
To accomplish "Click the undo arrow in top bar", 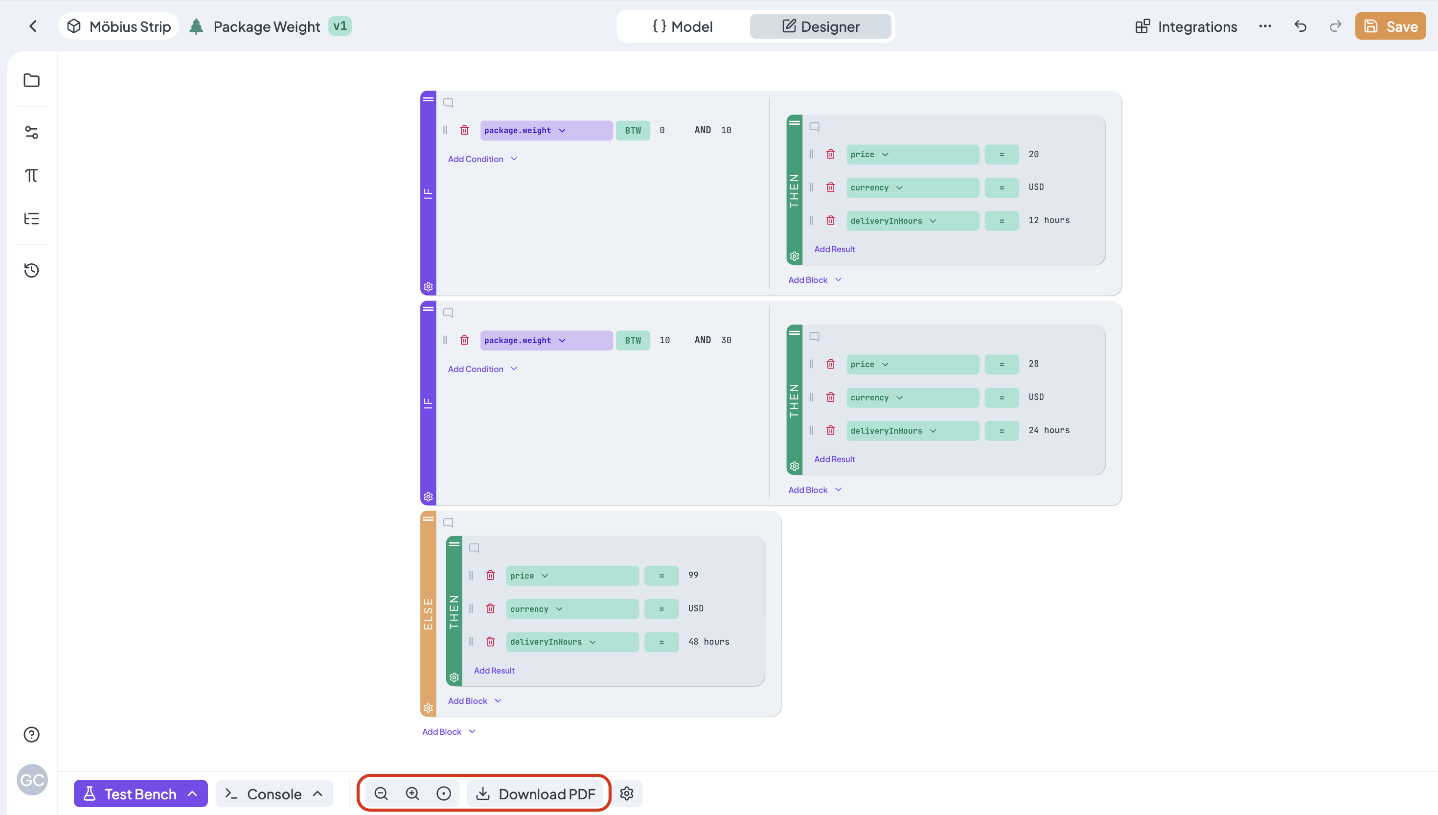I will tap(1301, 26).
